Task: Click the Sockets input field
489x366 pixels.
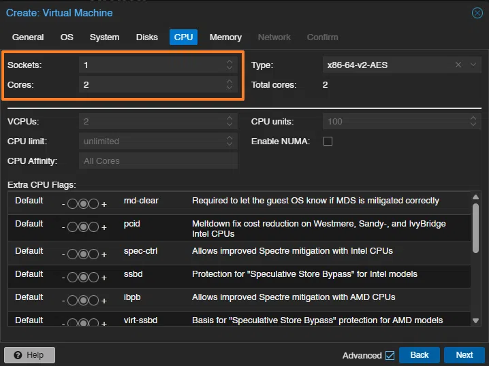Action: (151, 65)
